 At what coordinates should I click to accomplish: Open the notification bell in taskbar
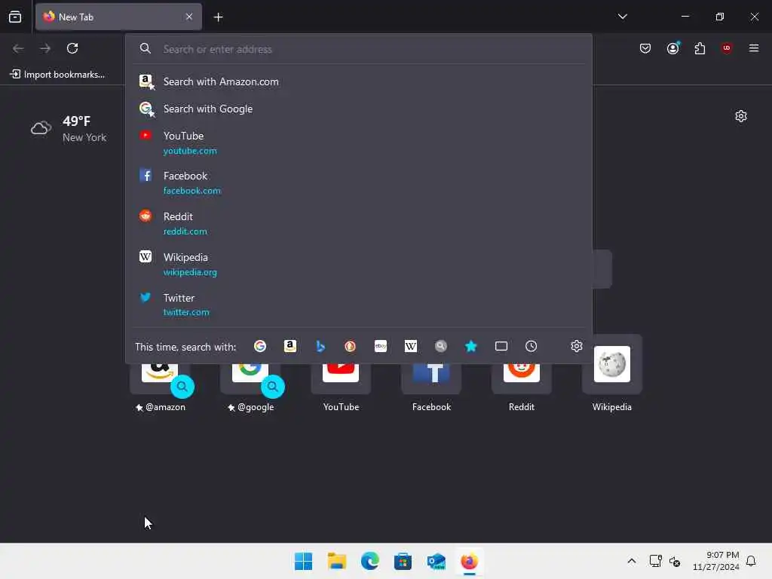click(x=751, y=561)
